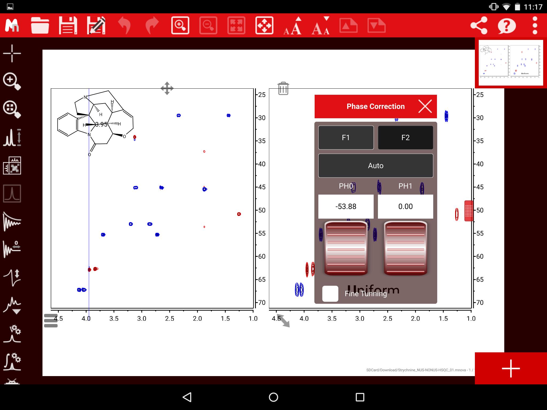
Task: Choose Save As with the pencil floppy icon
Action: click(x=96, y=25)
